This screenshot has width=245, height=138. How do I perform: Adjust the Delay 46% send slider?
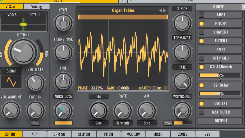point(220,94)
